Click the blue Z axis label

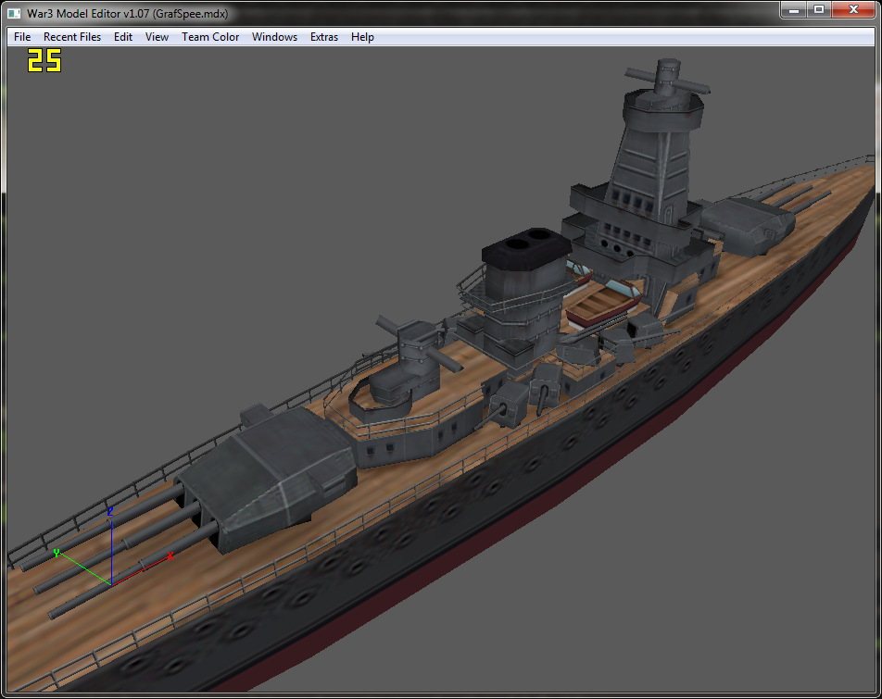pyautogui.click(x=110, y=511)
